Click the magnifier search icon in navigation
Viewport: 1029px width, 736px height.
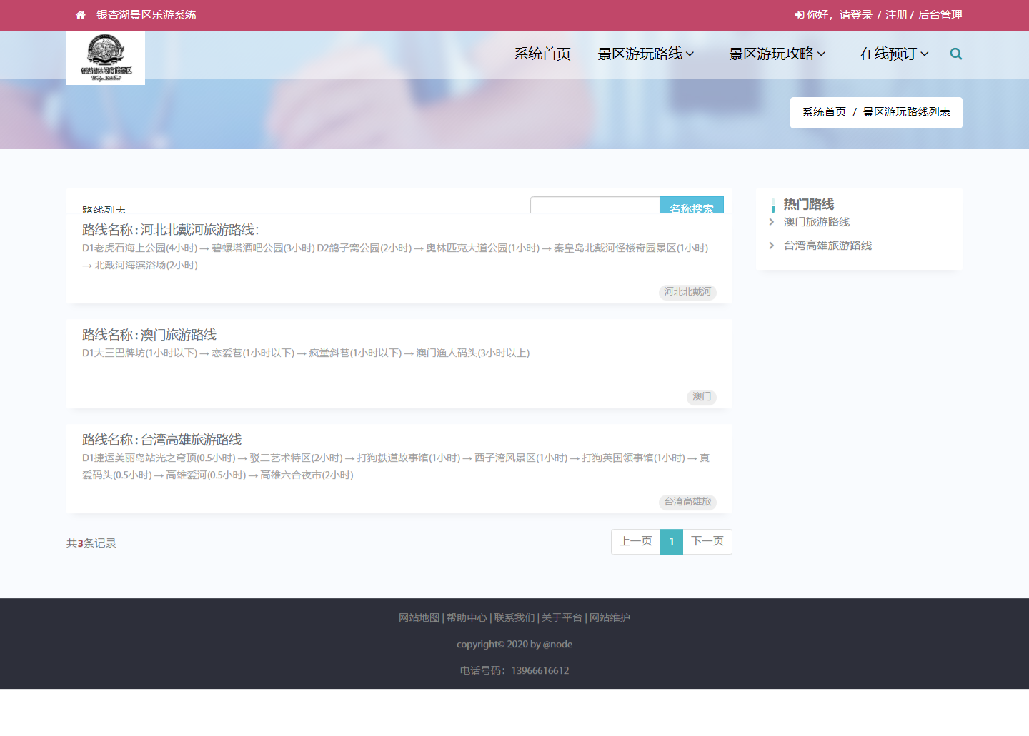(955, 54)
